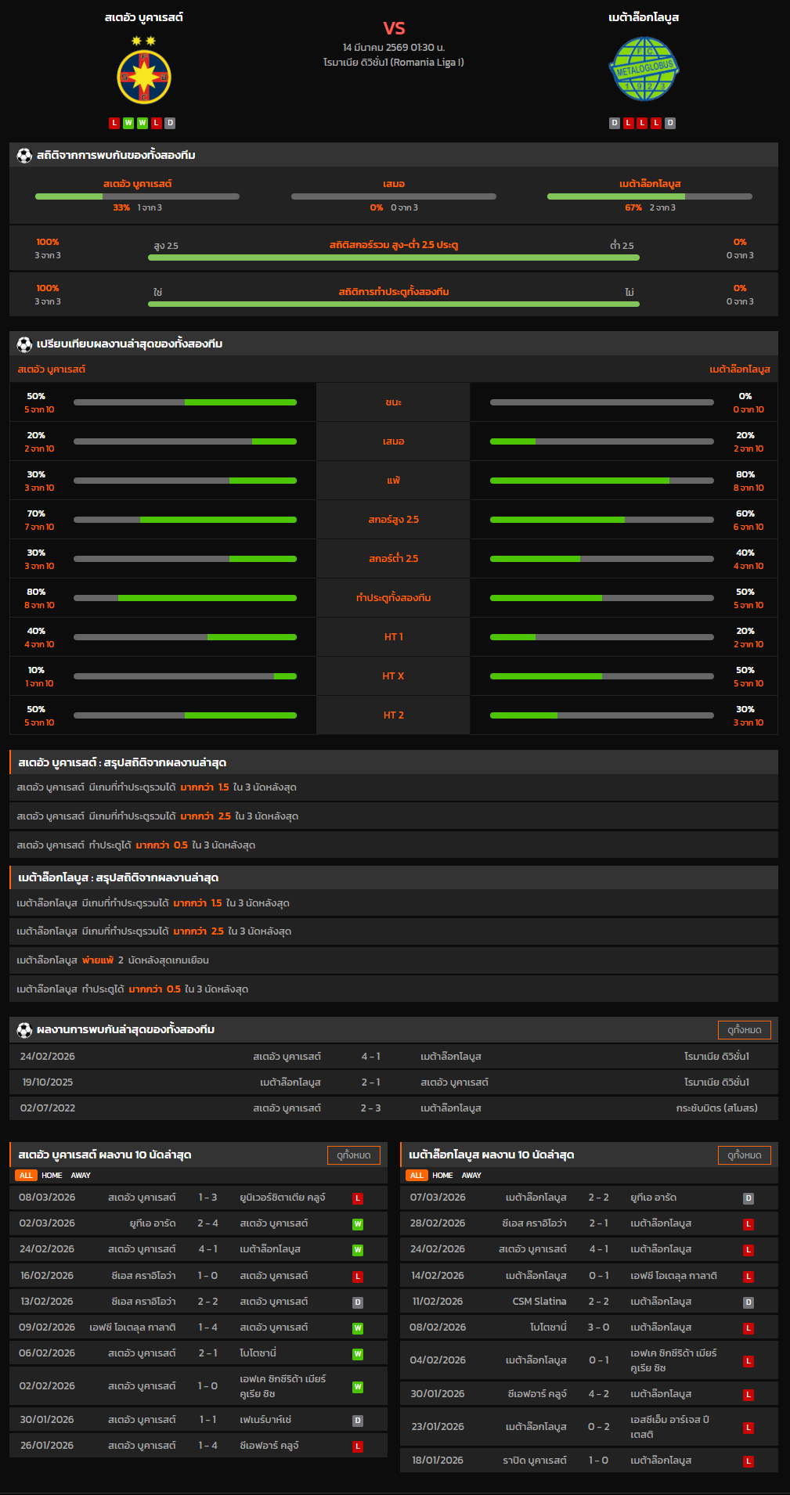Click the first green W badge in Steaua's form row under the crest

pos(128,123)
